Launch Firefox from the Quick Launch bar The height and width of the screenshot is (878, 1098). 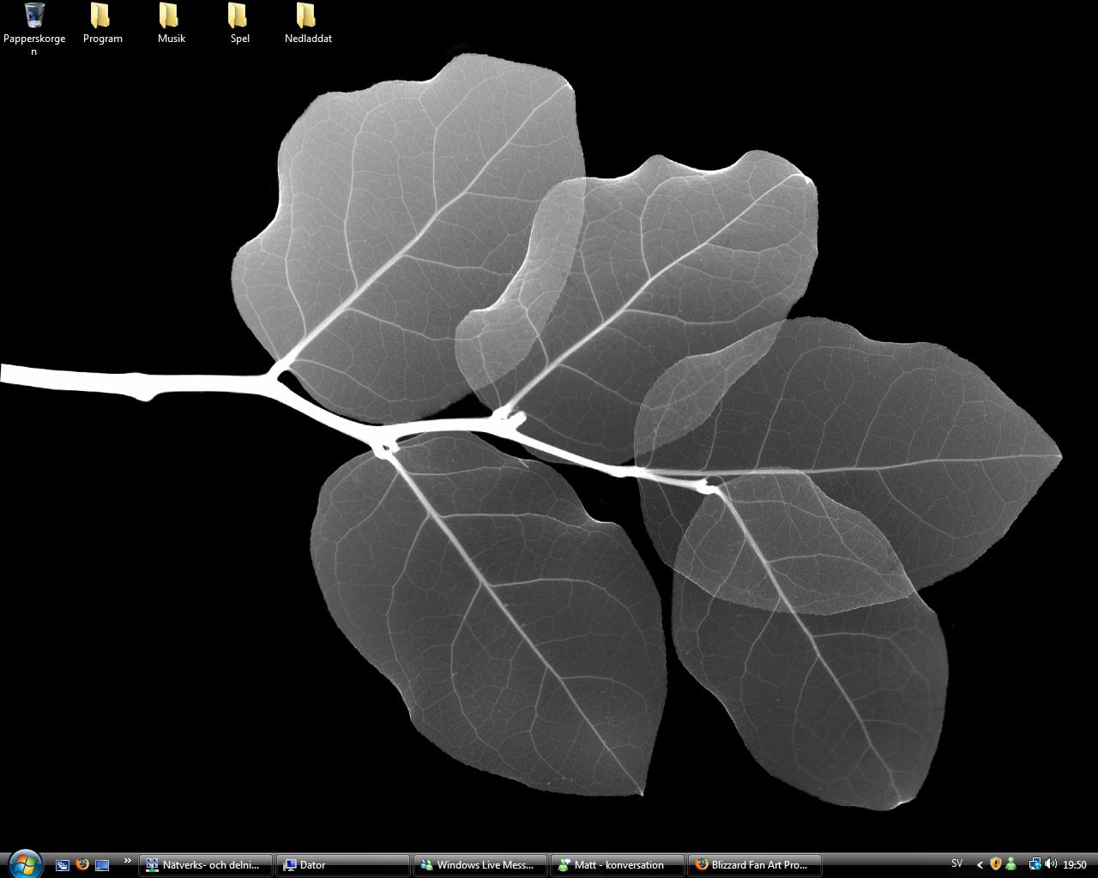tap(82, 864)
